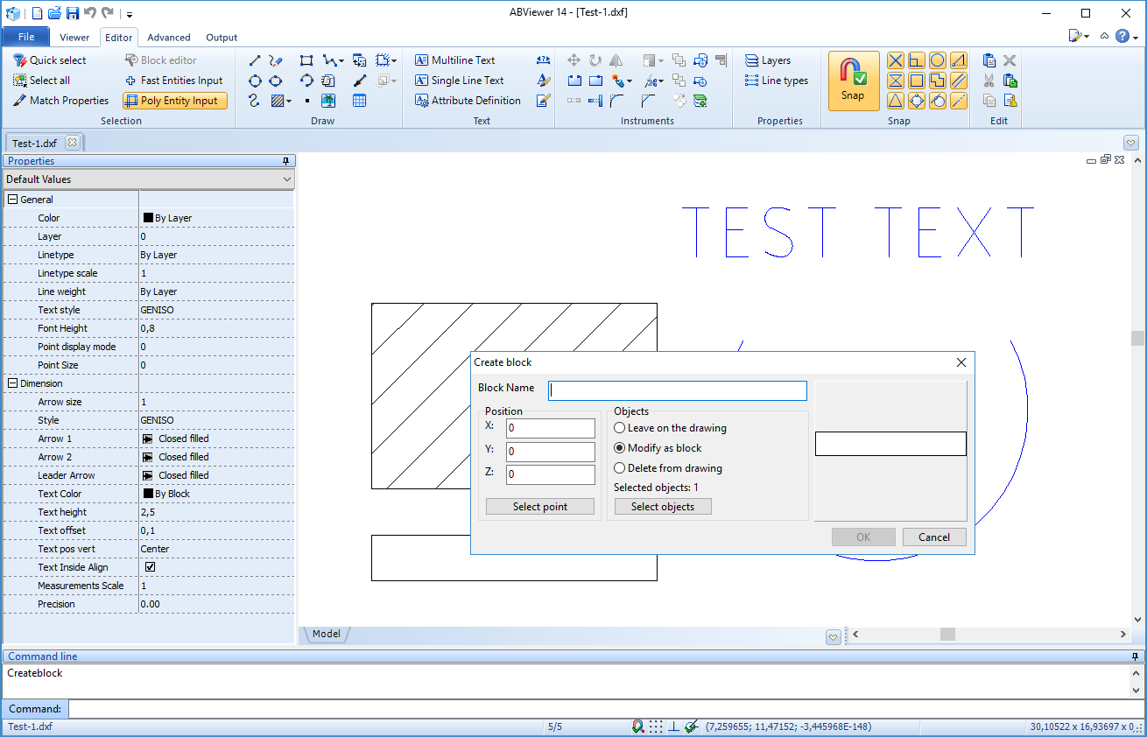The height and width of the screenshot is (737, 1147).
Task: Select snap to circle center icon
Action: pyautogui.click(x=937, y=60)
